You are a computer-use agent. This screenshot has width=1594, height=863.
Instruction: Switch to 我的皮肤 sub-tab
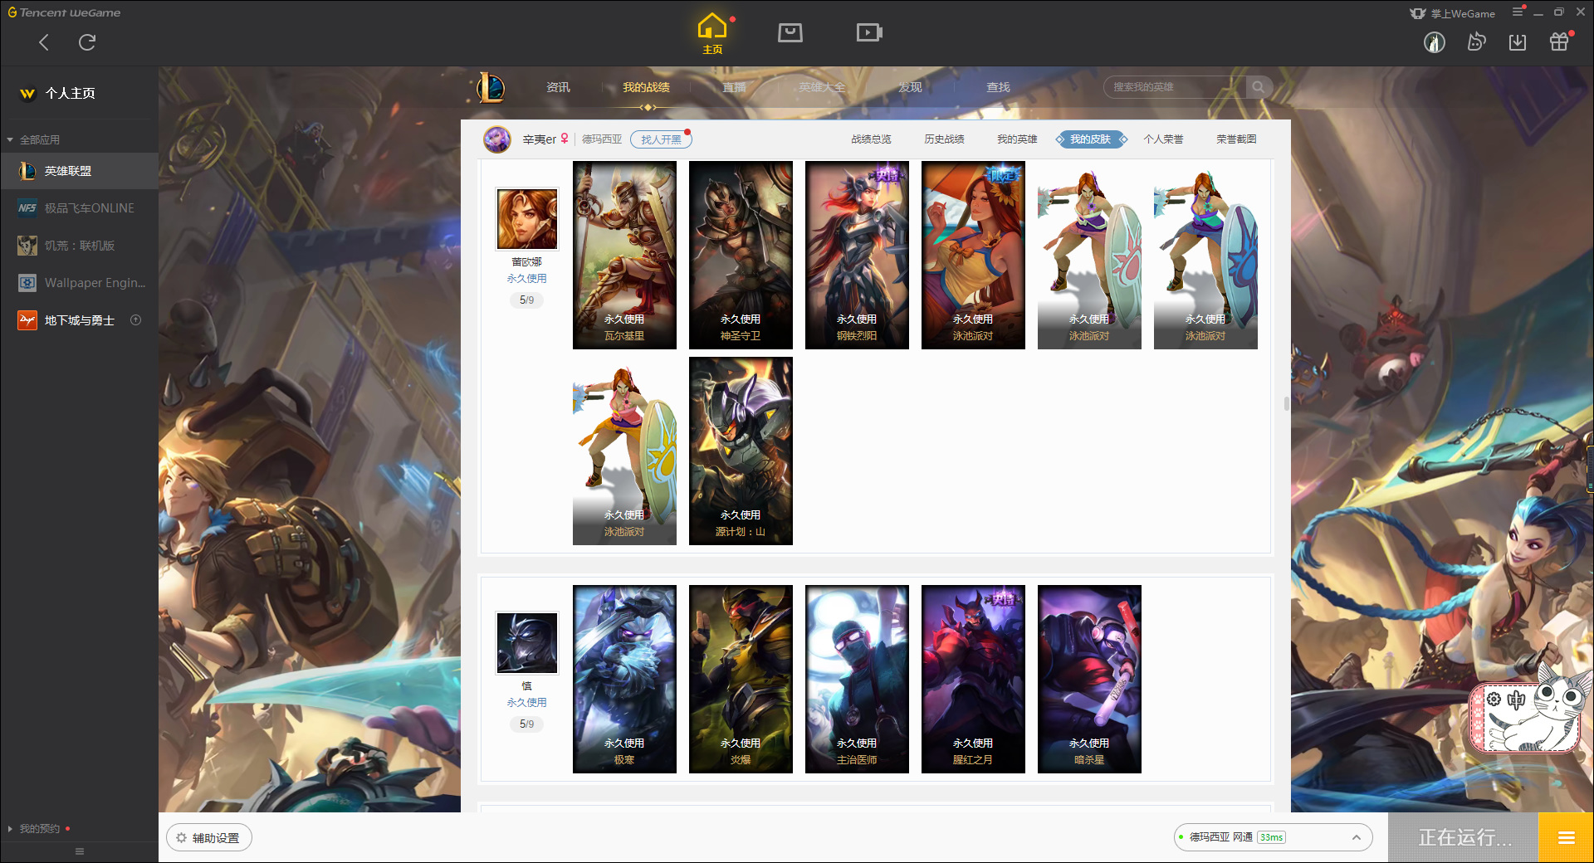coord(1091,139)
